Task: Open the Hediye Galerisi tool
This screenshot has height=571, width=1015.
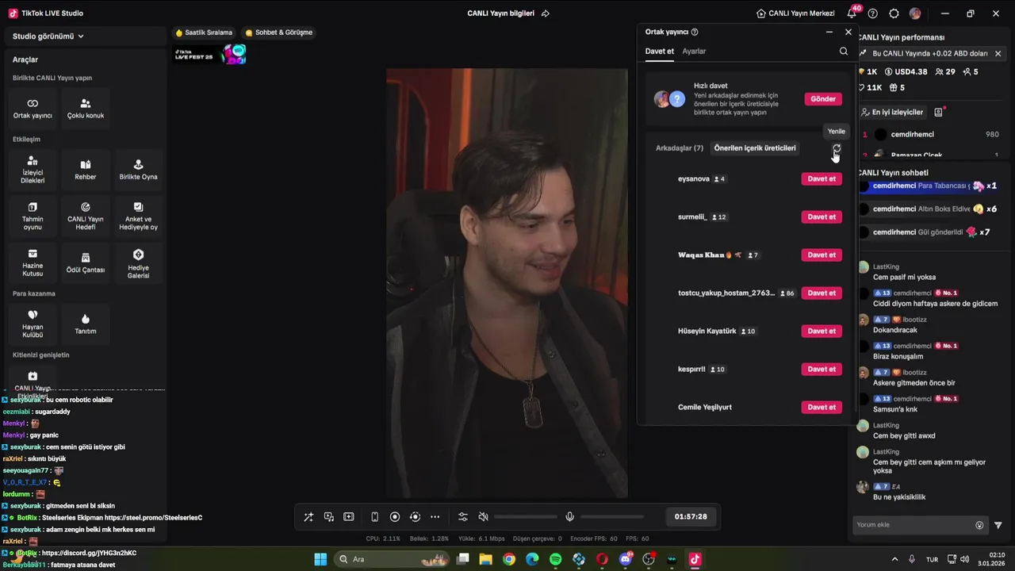Action: 138,263
